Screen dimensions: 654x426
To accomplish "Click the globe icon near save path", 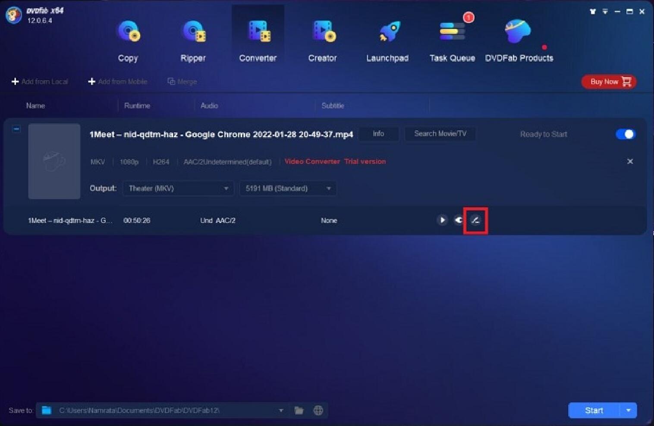I will (x=318, y=410).
